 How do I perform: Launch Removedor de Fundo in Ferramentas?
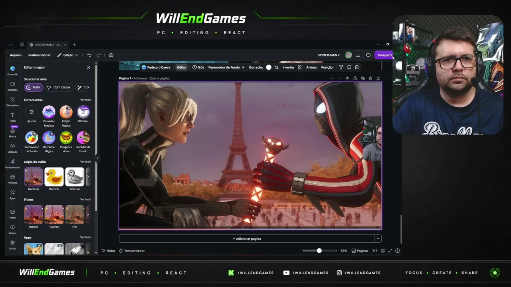pos(32,142)
